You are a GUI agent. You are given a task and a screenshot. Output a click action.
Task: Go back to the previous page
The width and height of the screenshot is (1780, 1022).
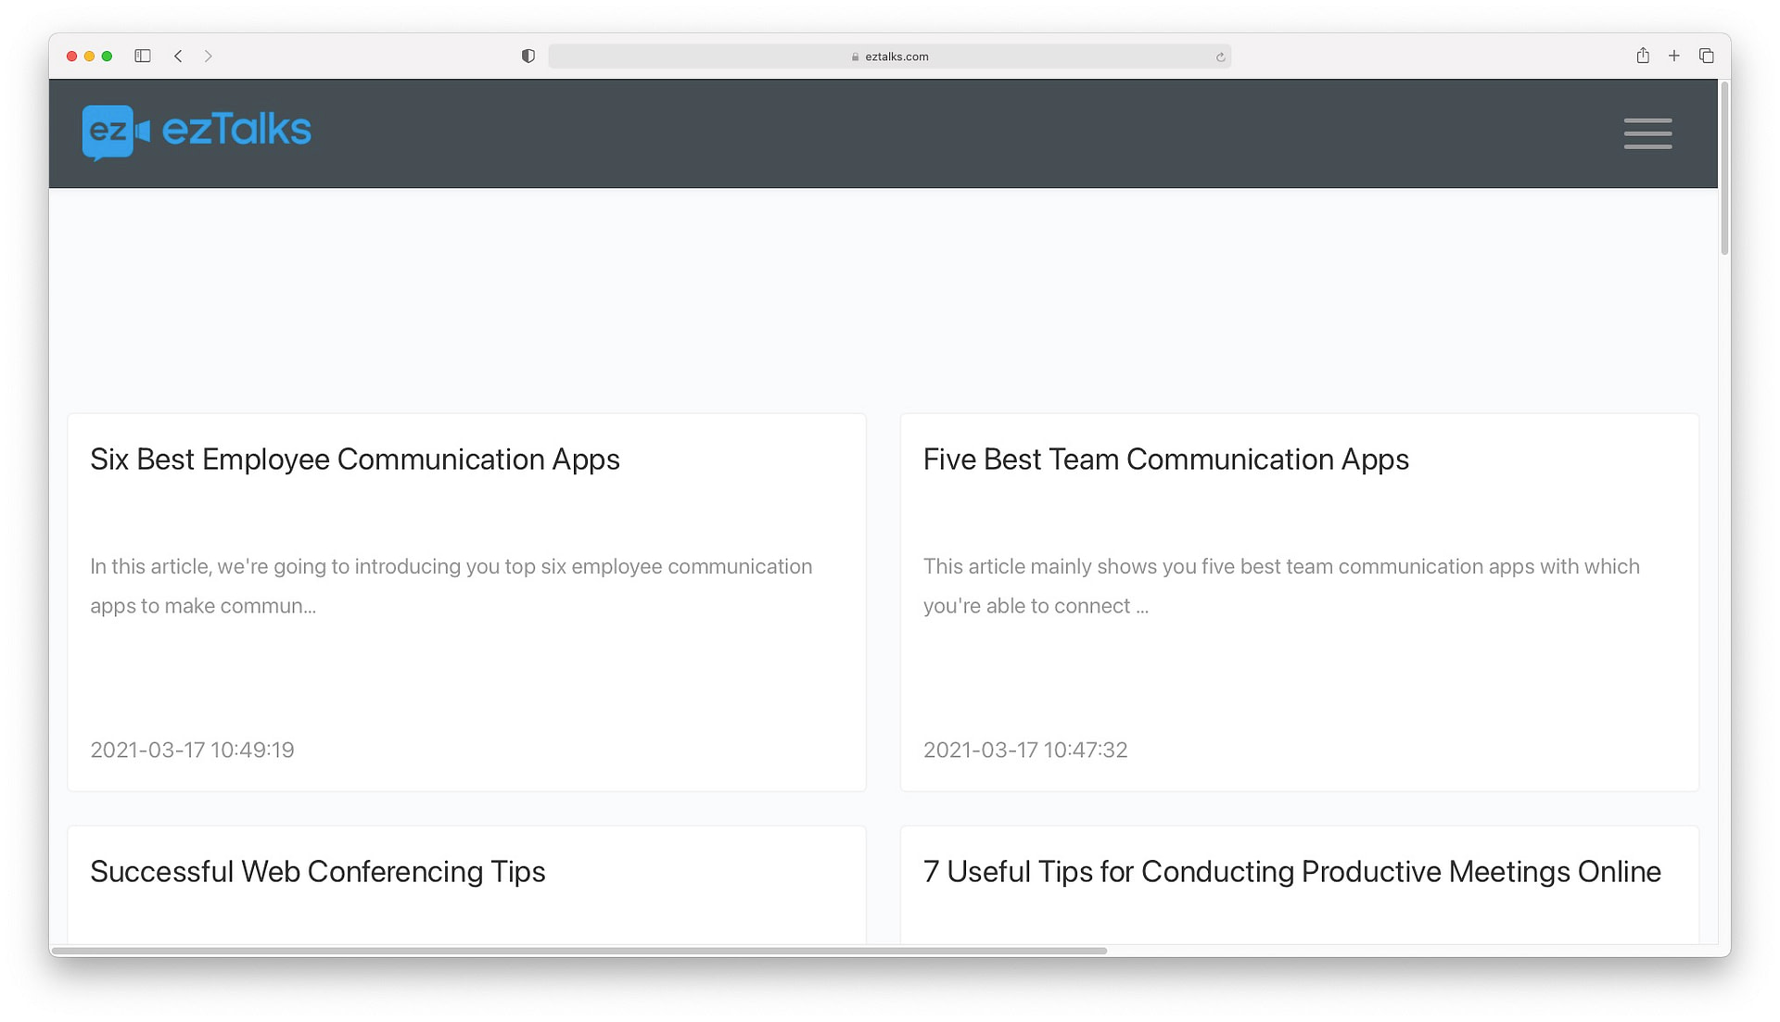pyautogui.click(x=178, y=57)
